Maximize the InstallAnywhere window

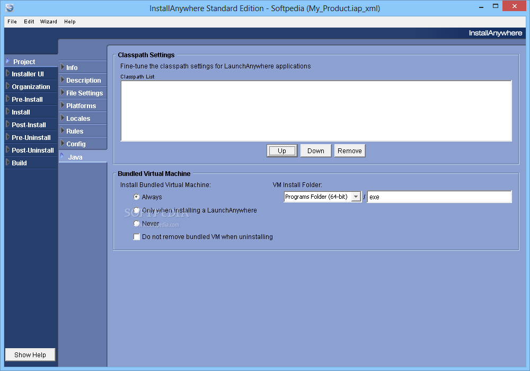click(x=496, y=6)
